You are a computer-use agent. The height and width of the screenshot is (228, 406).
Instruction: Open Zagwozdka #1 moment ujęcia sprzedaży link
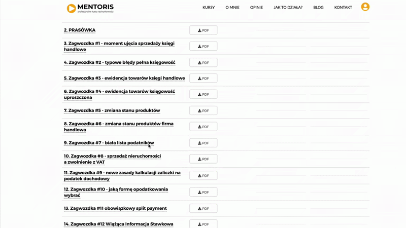pos(119,46)
